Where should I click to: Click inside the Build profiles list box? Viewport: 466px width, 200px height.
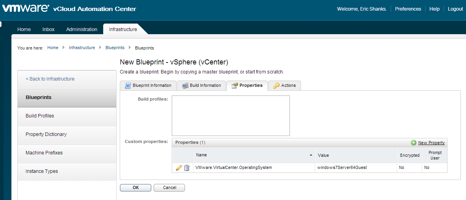(x=230, y=116)
